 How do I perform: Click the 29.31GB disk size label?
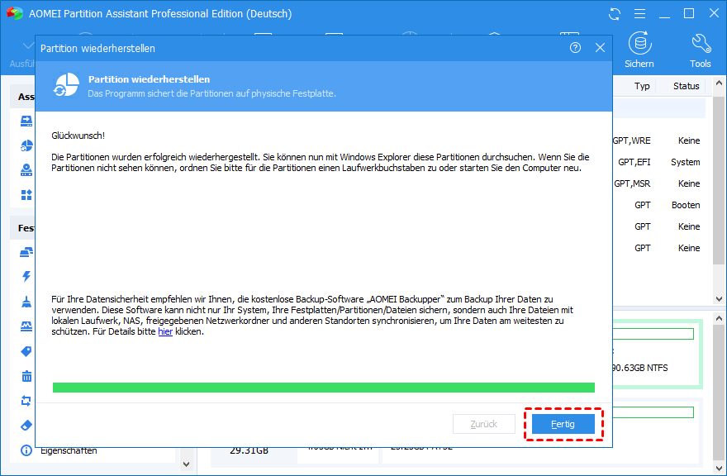click(x=249, y=450)
